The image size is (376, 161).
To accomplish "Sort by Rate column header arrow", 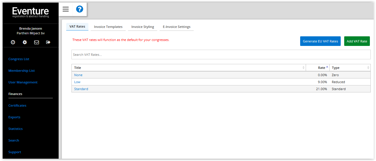I will (327, 67).
